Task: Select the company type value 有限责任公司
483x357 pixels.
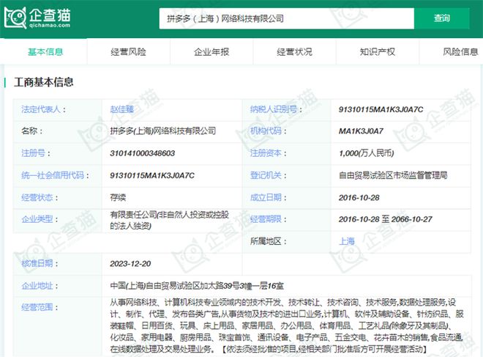Action: tap(170, 220)
